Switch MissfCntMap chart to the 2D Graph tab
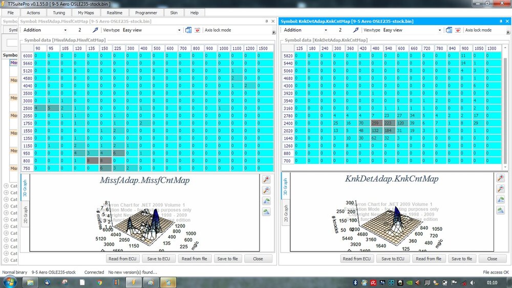The image size is (512, 288). 25,215
